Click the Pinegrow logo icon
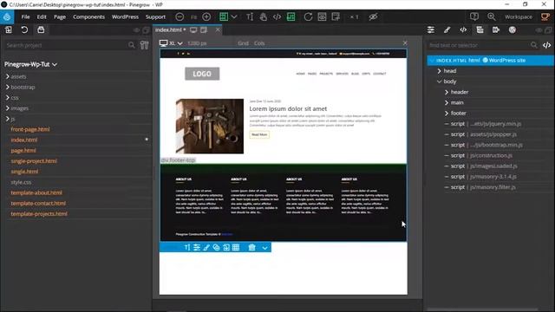555x312 pixels. click(7, 16)
